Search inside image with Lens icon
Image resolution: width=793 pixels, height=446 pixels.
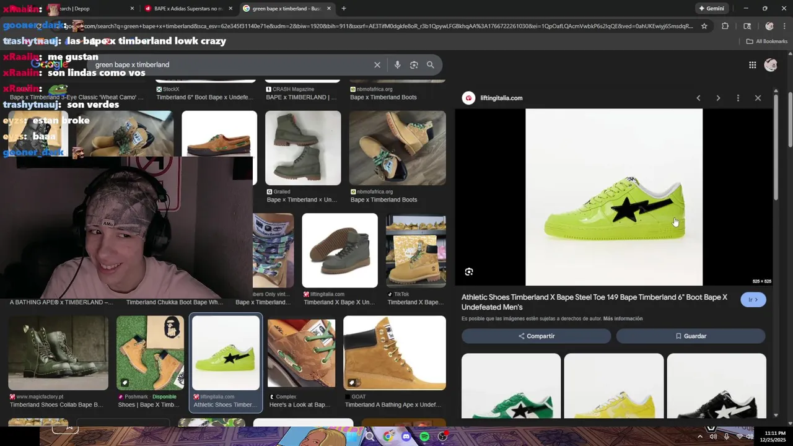[x=469, y=272]
